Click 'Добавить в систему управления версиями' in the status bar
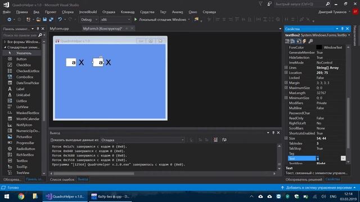This screenshot has height=202, width=360. 319,187
